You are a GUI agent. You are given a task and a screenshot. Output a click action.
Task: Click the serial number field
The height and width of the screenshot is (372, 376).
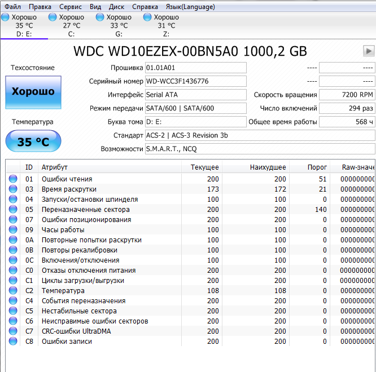[x=195, y=81]
